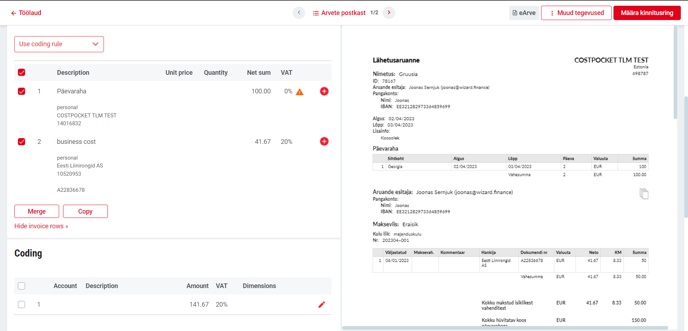Screen dimensions: 688x331
Task: Click the red plus icon on business cost row
Action: point(324,141)
